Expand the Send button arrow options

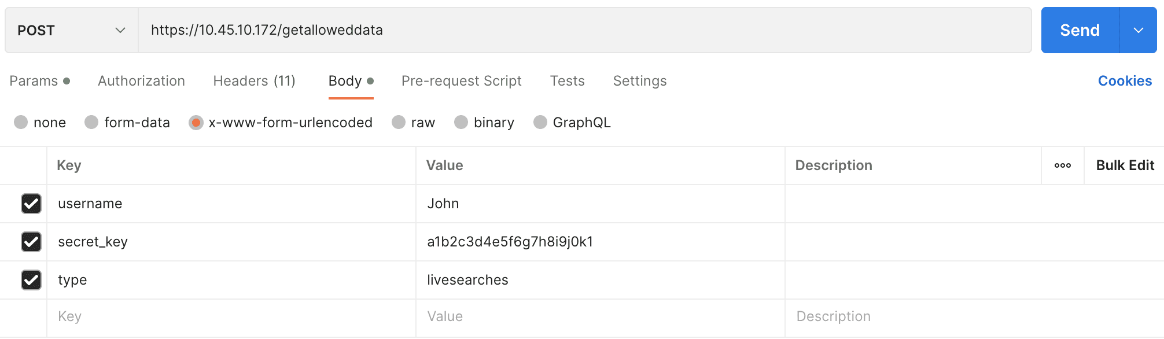pos(1138,30)
